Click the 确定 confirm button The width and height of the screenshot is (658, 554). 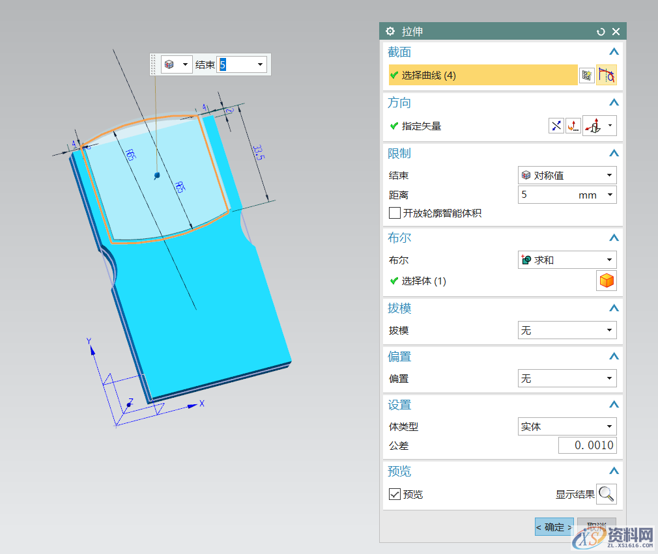pos(554,527)
